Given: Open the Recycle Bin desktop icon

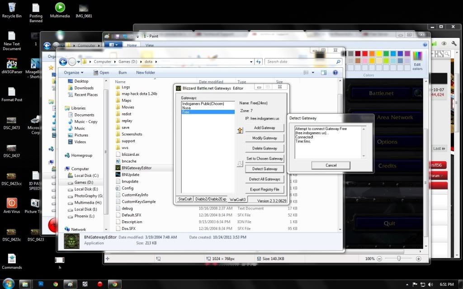Looking at the screenshot, I should (12, 10).
